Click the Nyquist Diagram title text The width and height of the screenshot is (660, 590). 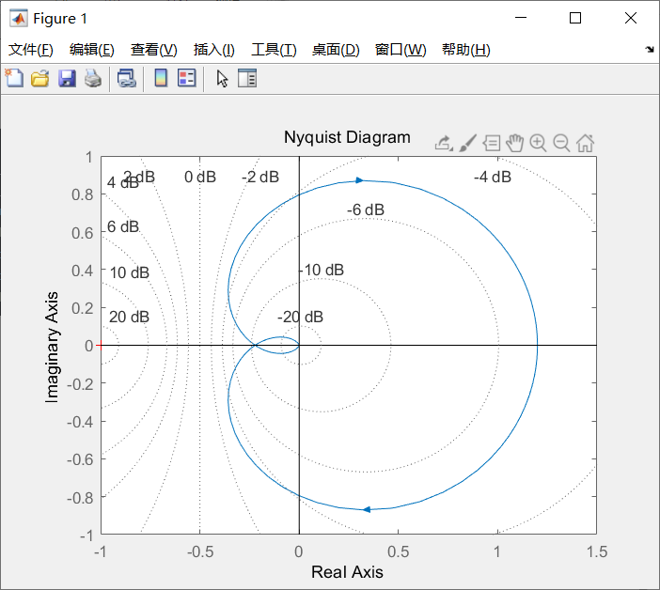click(347, 137)
